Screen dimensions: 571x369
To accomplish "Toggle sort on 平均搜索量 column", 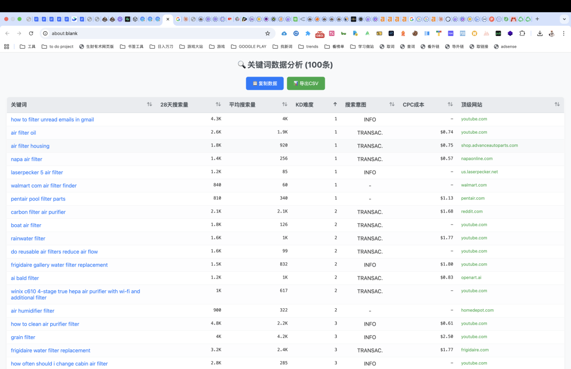I will point(285,105).
